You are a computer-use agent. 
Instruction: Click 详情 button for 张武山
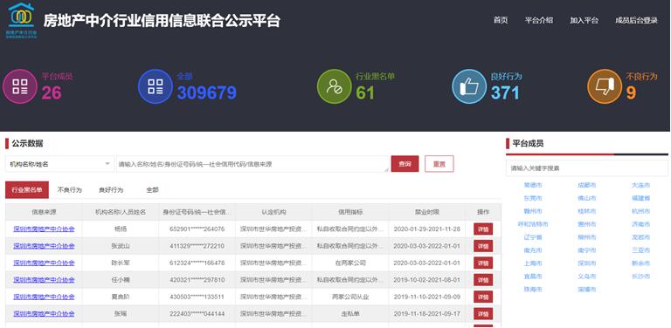pyautogui.click(x=483, y=246)
